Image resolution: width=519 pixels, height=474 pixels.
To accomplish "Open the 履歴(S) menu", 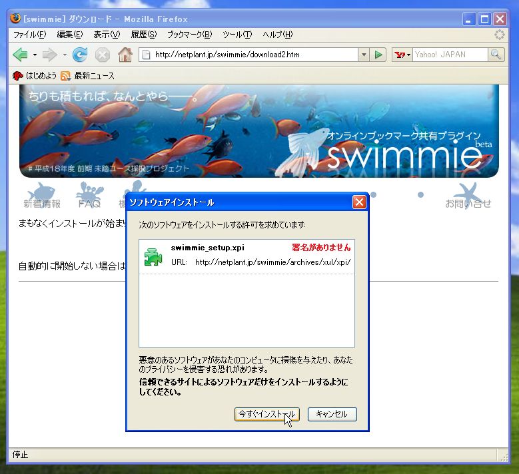I will (x=144, y=35).
